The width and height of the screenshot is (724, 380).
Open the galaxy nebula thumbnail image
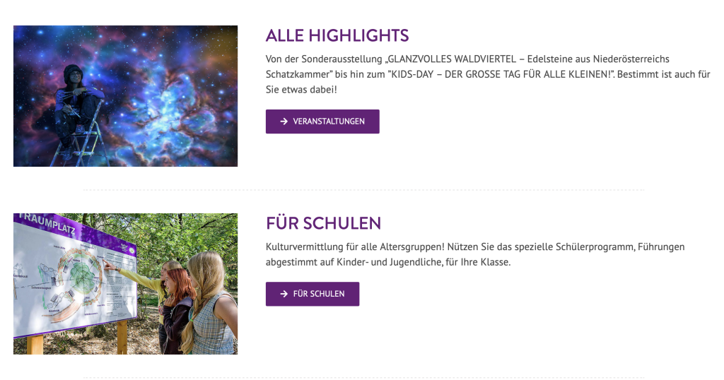[125, 96]
